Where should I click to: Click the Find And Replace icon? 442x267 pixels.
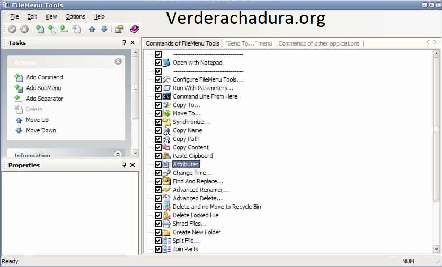point(166,181)
